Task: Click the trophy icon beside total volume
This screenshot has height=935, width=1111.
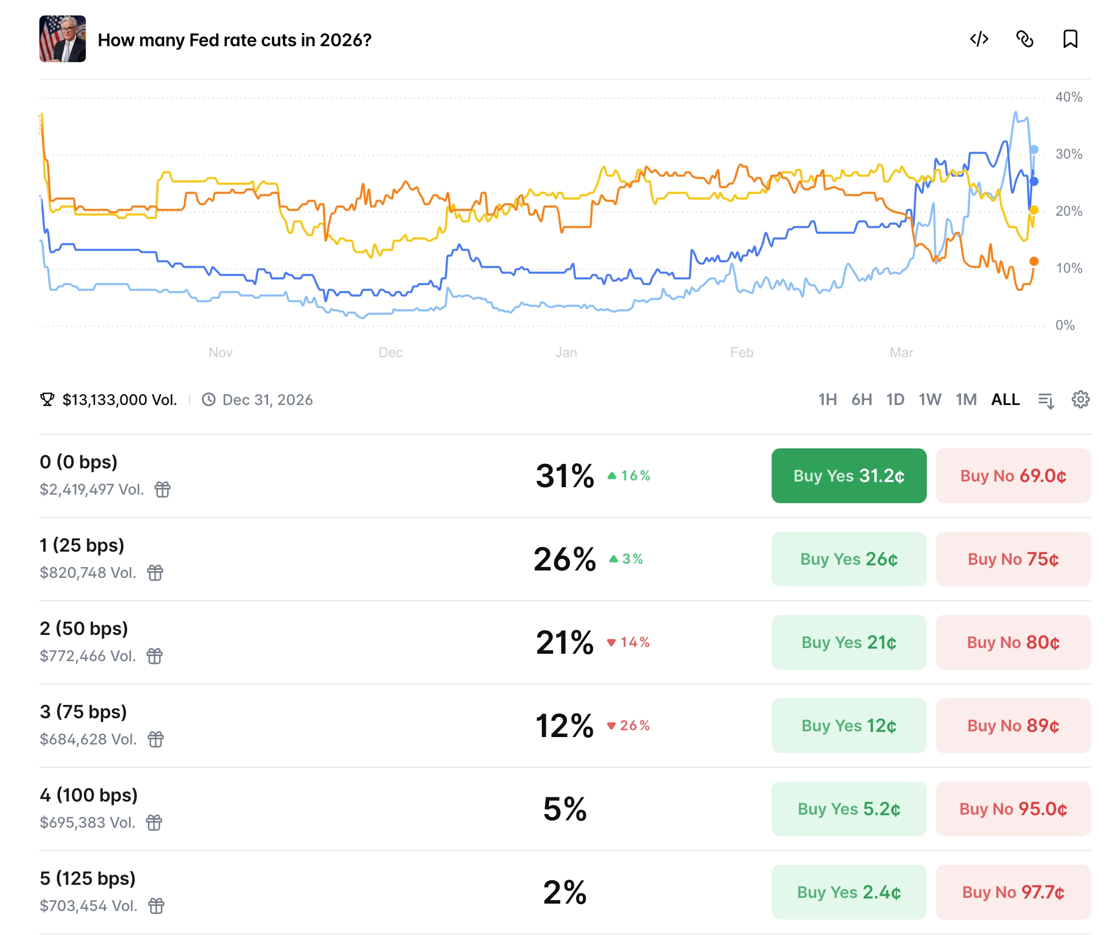Action: (48, 399)
